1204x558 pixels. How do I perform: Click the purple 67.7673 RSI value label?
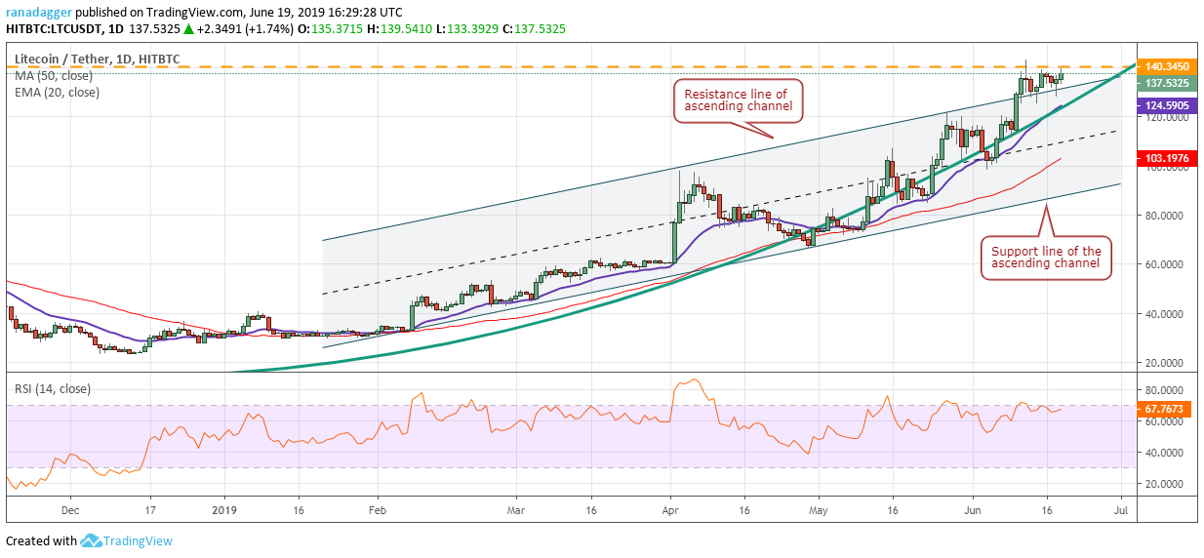(1163, 411)
